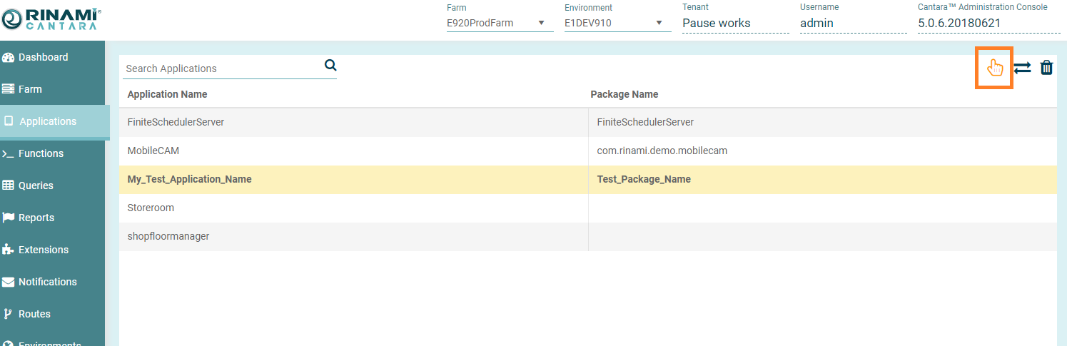Click the transfer arrows icon

click(1022, 68)
